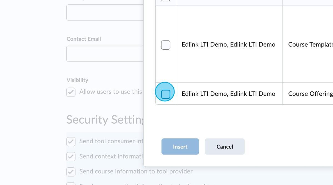Uncheck Send course information to tool provider
The image size is (333, 185).
point(71,171)
